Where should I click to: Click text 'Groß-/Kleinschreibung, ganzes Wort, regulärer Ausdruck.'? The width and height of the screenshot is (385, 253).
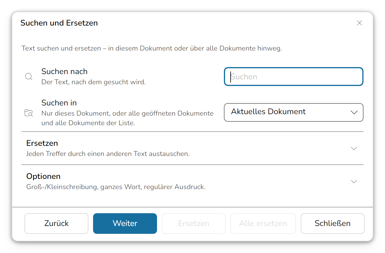pyautogui.click(x=116, y=187)
